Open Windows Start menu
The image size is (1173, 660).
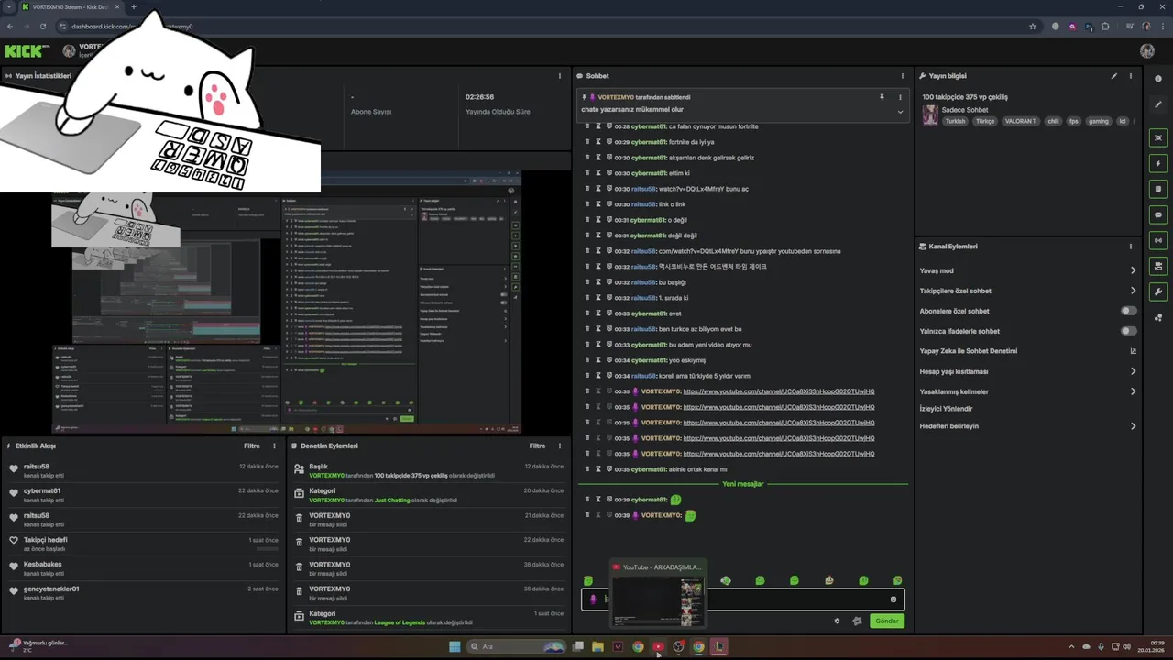click(x=455, y=646)
